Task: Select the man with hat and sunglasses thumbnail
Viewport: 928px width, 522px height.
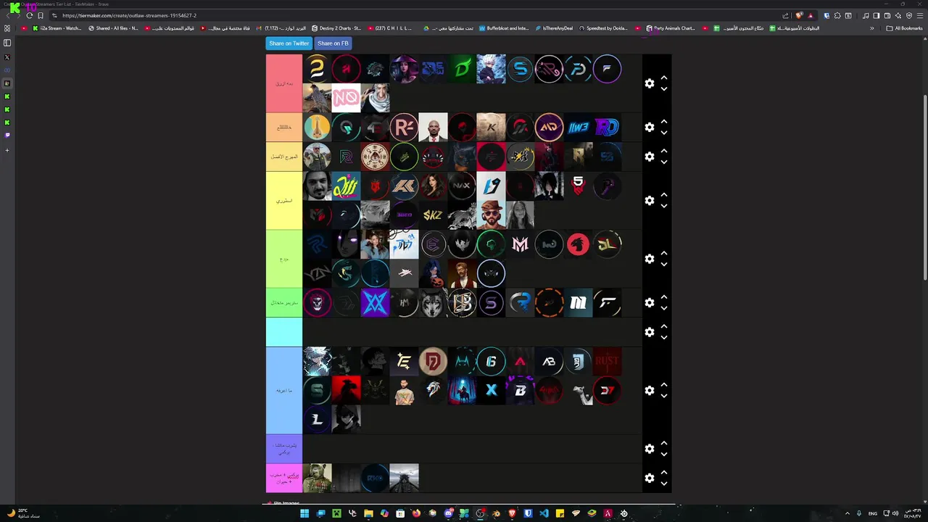Action: (x=491, y=215)
